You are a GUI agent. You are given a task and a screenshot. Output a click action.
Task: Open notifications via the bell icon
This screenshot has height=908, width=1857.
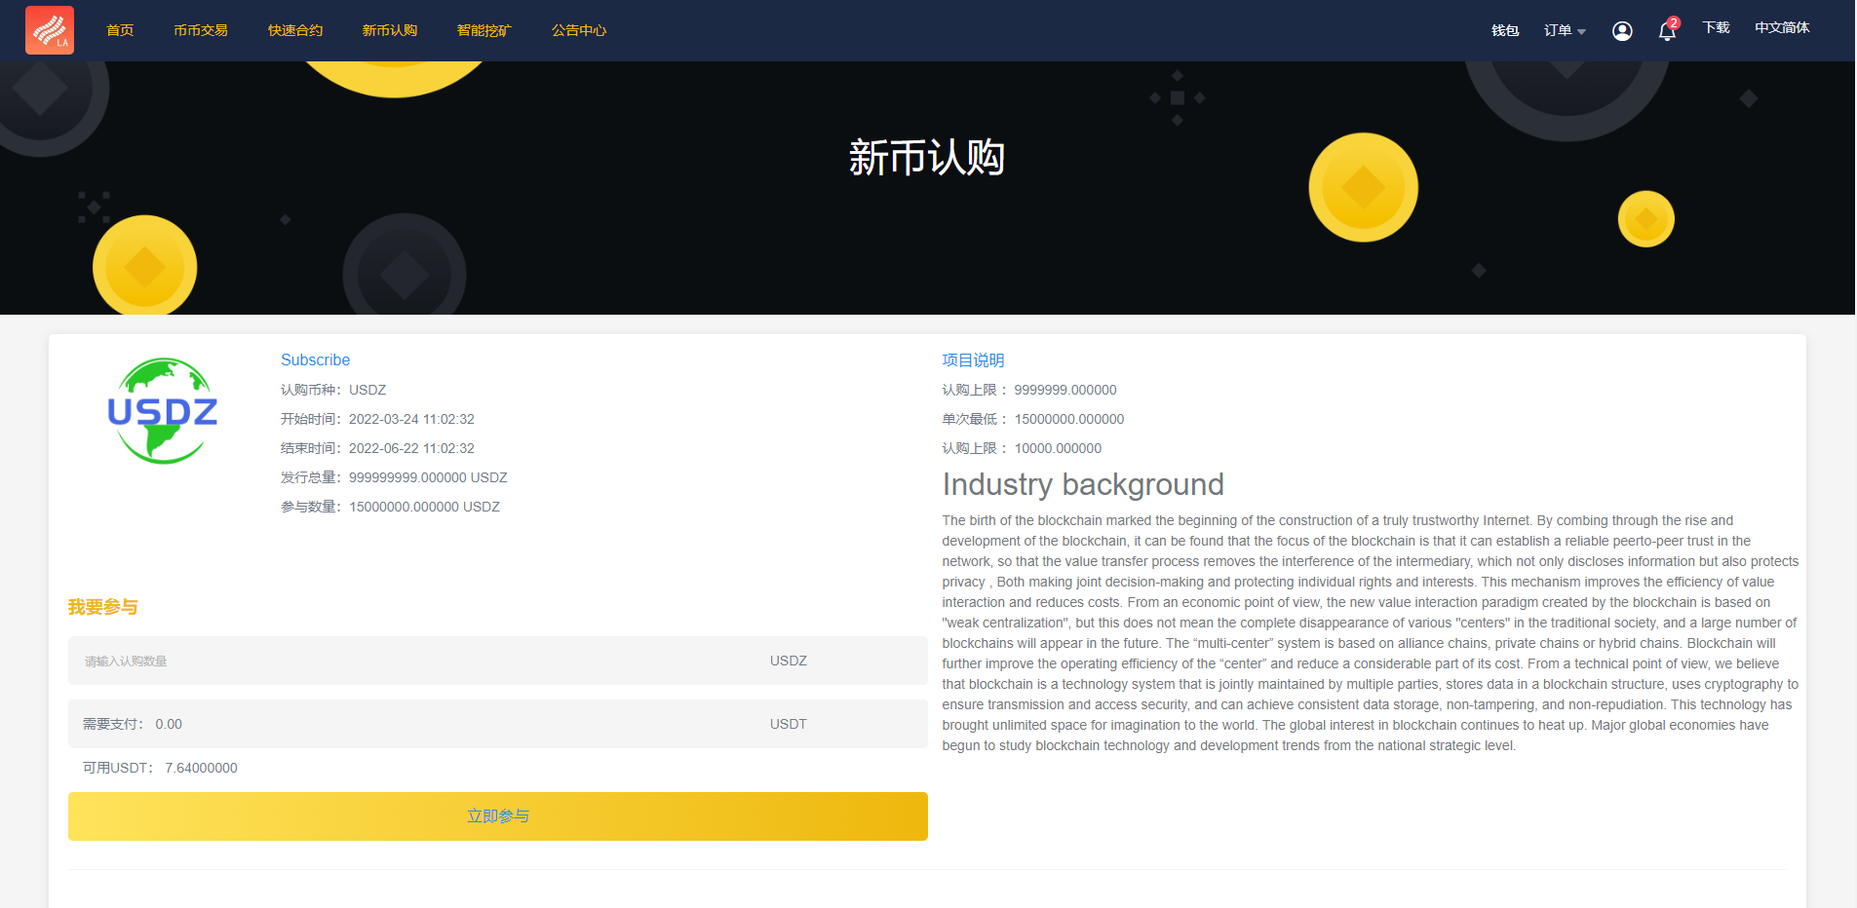point(1666,32)
